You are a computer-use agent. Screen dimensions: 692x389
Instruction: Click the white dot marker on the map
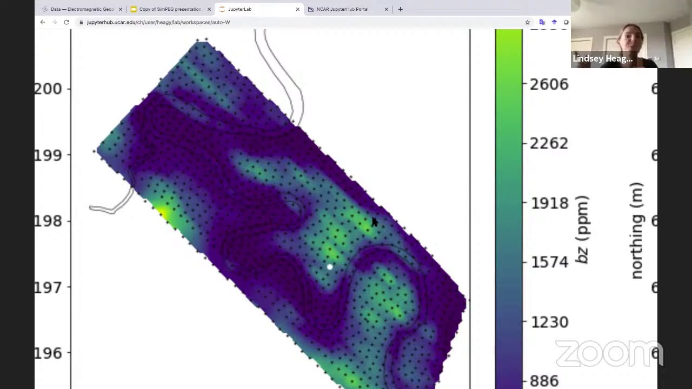tap(330, 266)
